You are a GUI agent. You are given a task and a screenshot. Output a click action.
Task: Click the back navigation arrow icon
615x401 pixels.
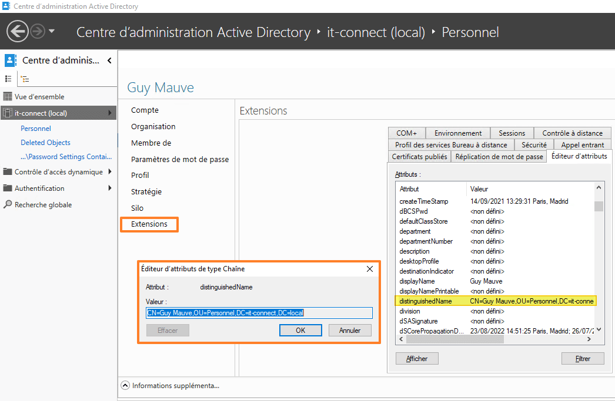click(x=18, y=30)
